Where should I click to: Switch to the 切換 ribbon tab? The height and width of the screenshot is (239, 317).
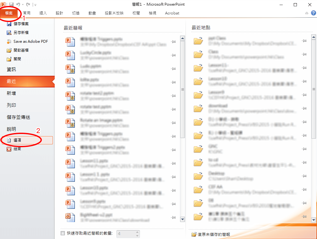tap(76, 13)
